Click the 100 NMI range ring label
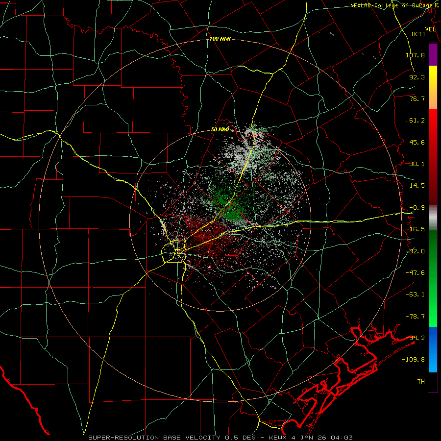Viewport: 441px width, 441px height. tap(220, 39)
